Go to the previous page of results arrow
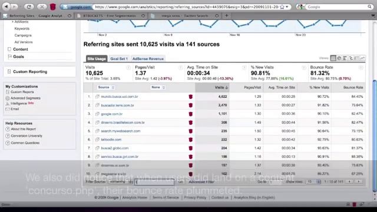Screen dimensions: 377x212 pyautogui.click(x=349, y=182)
